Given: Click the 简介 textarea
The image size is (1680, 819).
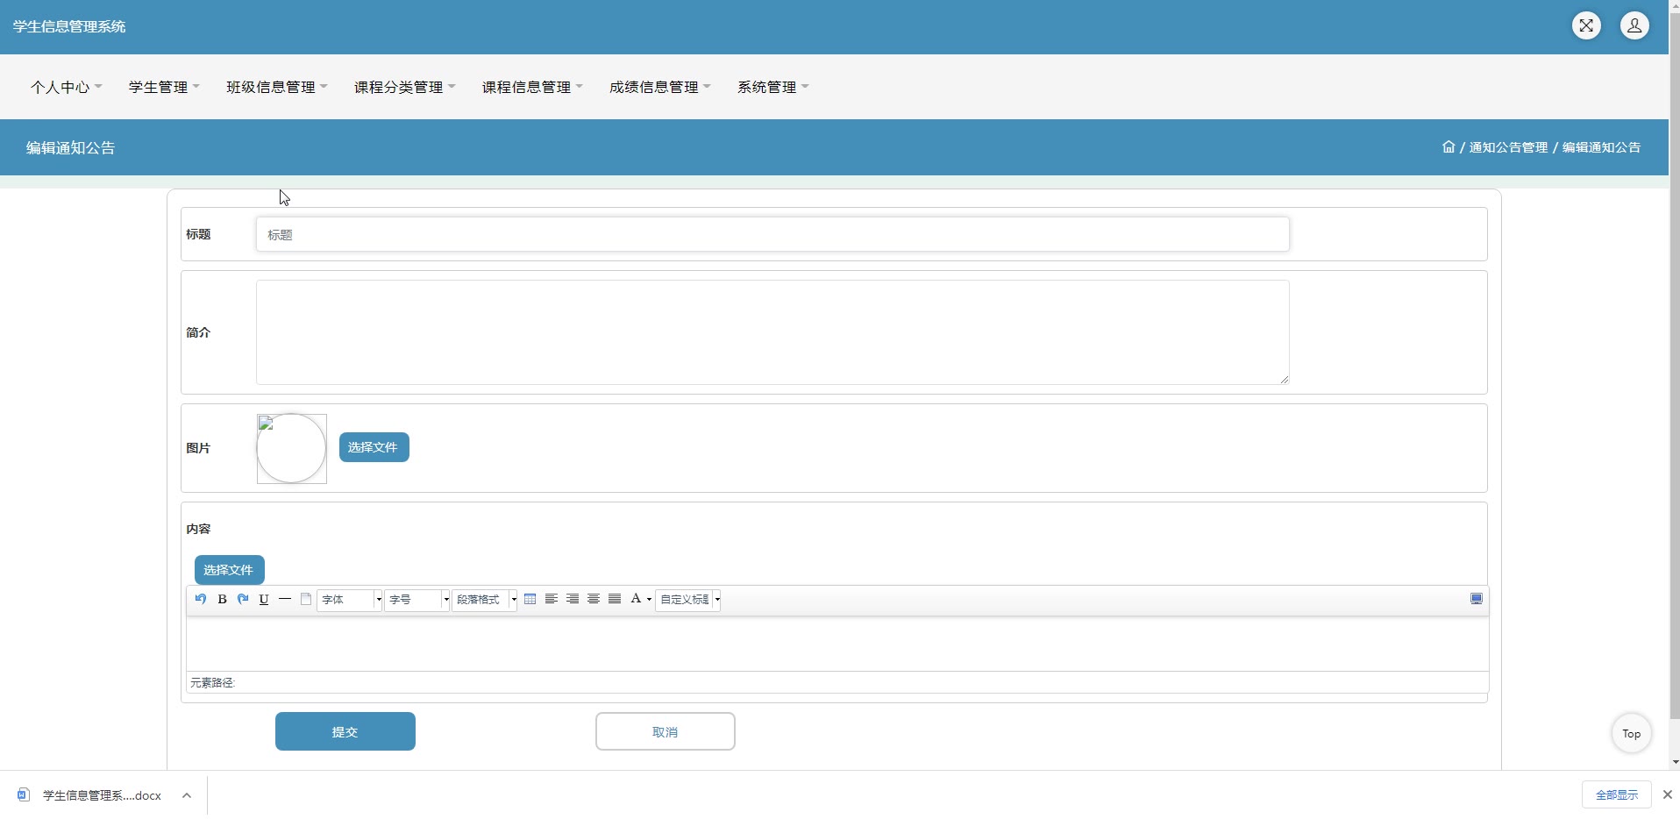Looking at the screenshot, I should (x=772, y=332).
